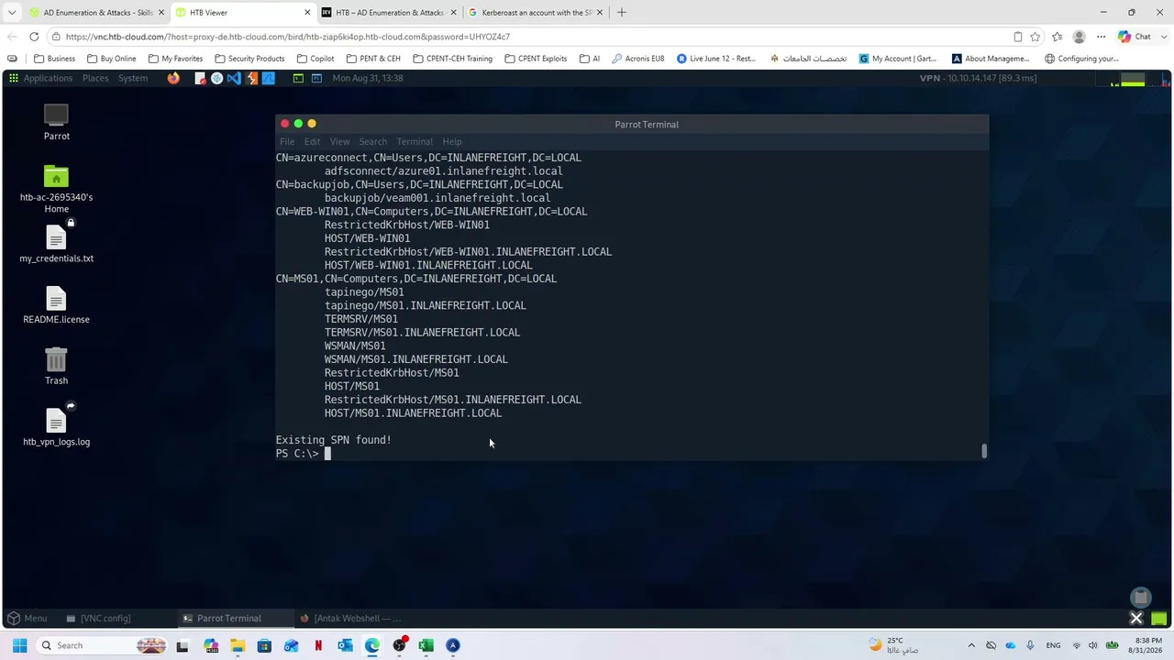Open the terminal Search menu
The width and height of the screenshot is (1174, 660).
[372, 141]
